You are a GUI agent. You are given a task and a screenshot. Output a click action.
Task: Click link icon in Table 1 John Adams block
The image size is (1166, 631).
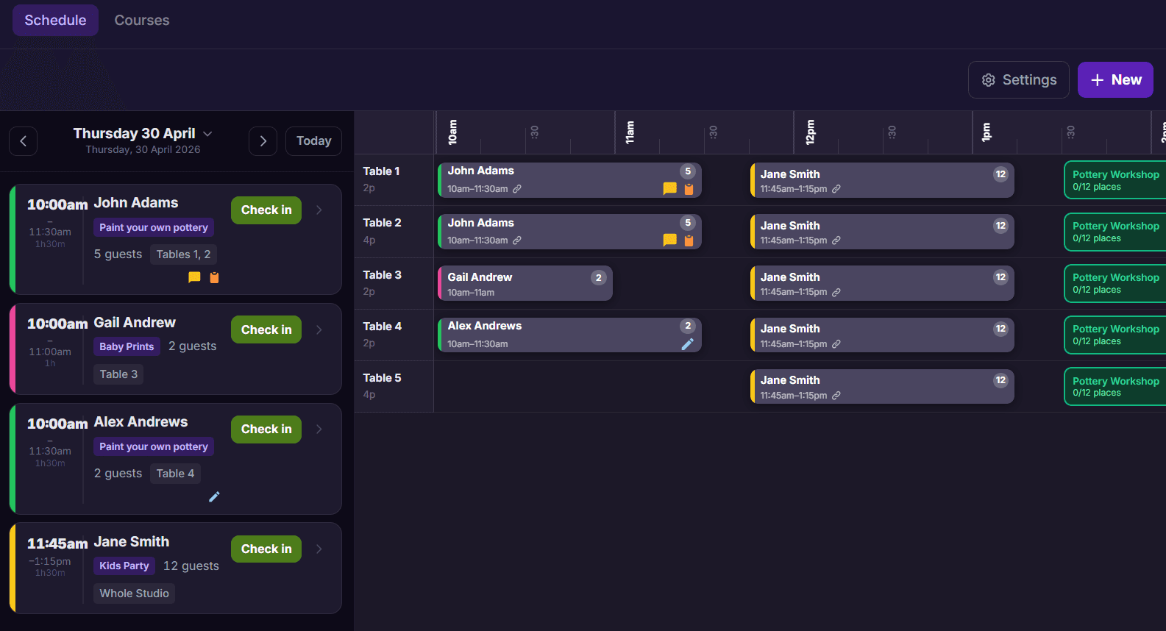coord(517,189)
